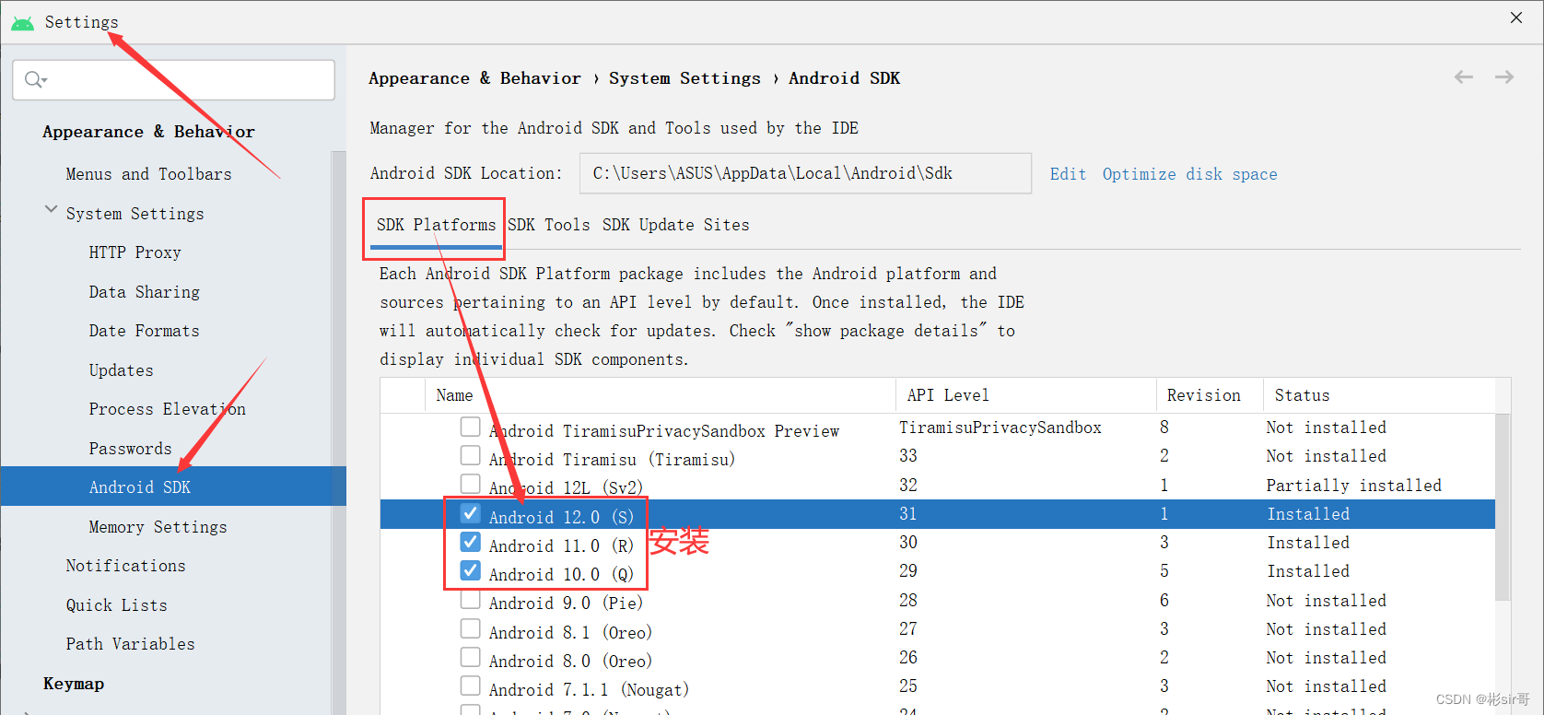Go back using the left arrow icon

tap(1463, 77)
